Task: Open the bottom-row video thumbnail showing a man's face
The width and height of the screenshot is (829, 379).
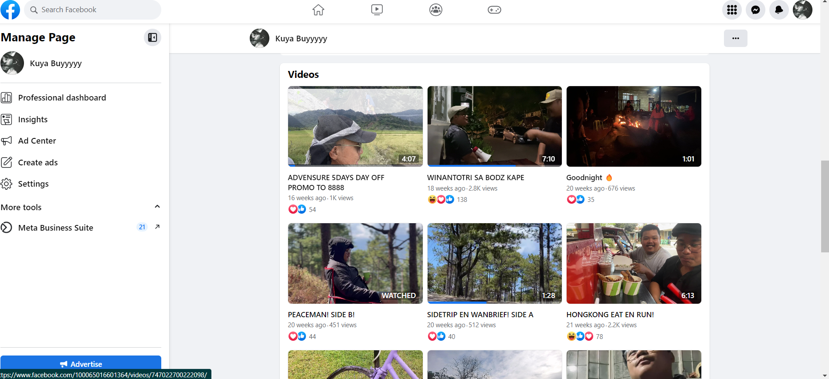Action: tap(634, 365)
